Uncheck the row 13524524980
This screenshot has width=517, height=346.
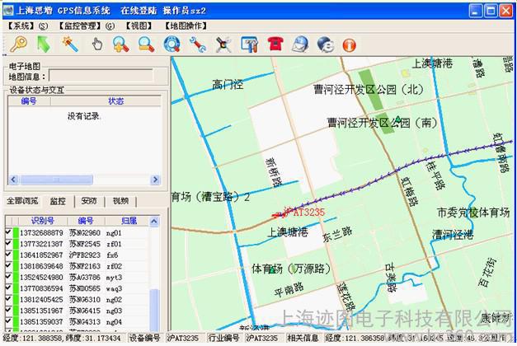click(8, 277)
